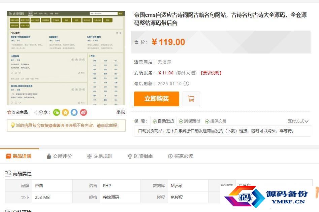Click the product title starting with 帝国cms
This screenshot has width=319, height=212.
(x=220, y=19)
